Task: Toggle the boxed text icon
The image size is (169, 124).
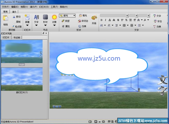Action: 131,20
